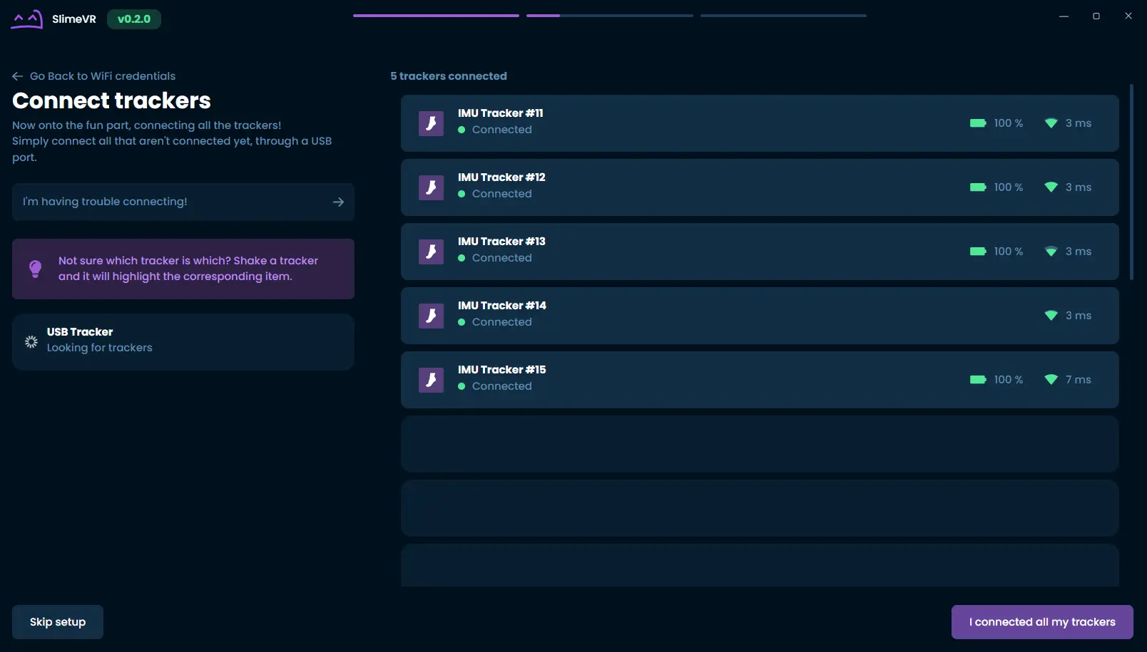The image size is (1147, 652).
Task: Click the SlimeVR logo icon
Action: coord(26,19)
